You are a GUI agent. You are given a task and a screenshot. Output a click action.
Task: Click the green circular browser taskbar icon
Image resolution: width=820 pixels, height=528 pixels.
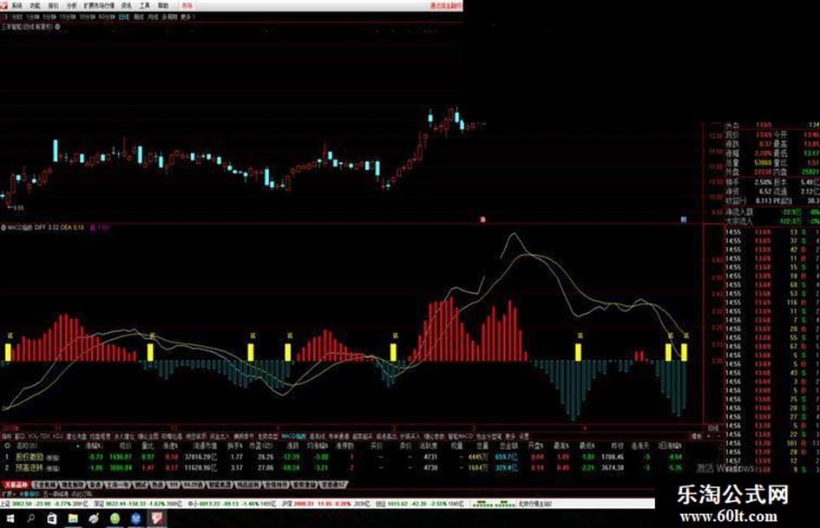tap(115, 518)
